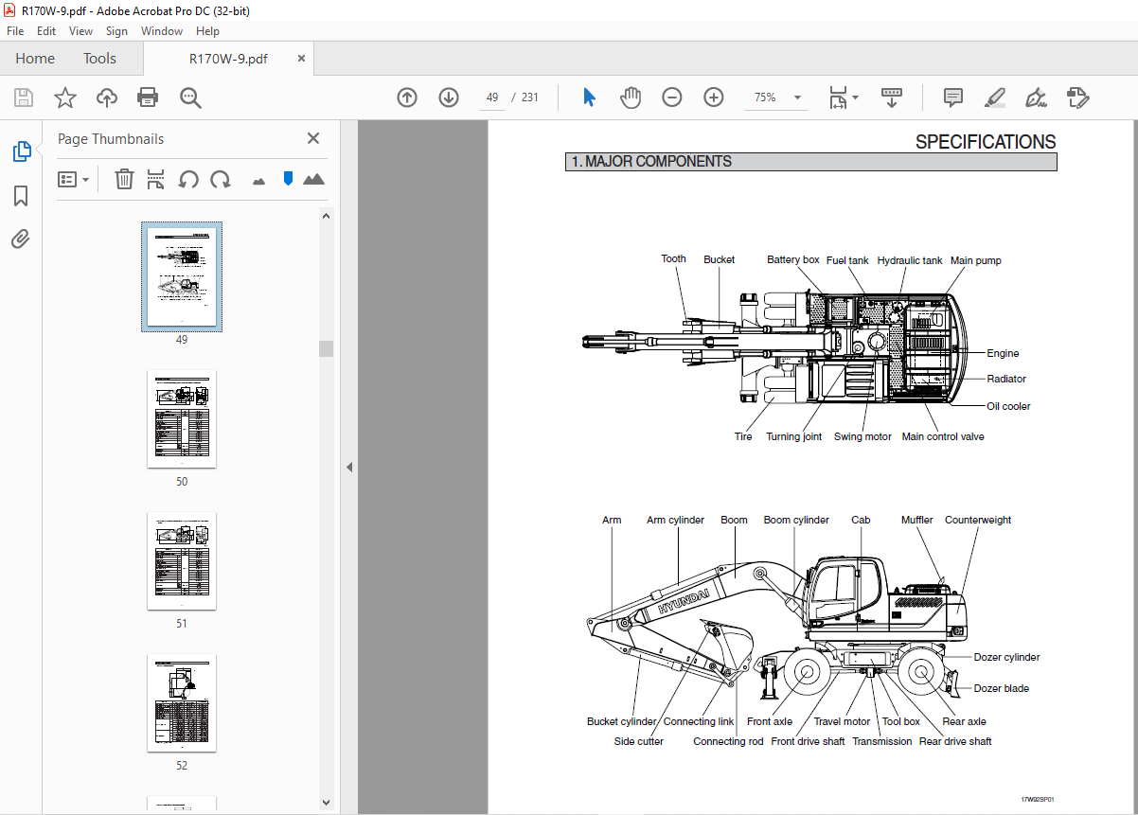Add a sticky note comment
Viewport: 1138px width, 815px height.
click(953, 97)
